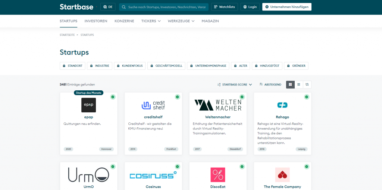Open the GRÜNDER filter
Viewport: 382px width, 190px height.
coord(296,66)
